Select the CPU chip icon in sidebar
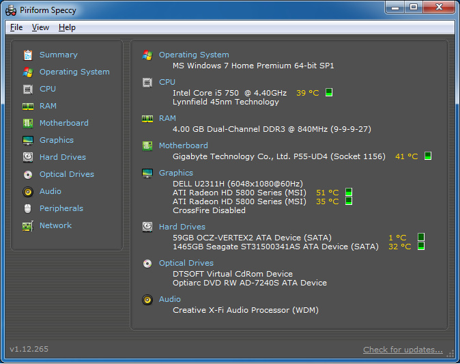 28,89
